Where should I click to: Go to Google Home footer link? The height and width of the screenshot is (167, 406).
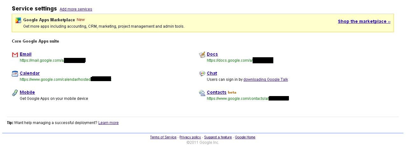245,137
